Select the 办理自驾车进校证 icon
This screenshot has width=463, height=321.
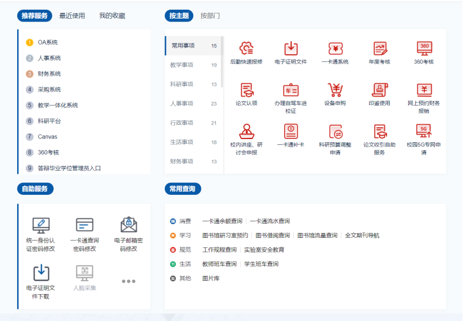[291, 90]
